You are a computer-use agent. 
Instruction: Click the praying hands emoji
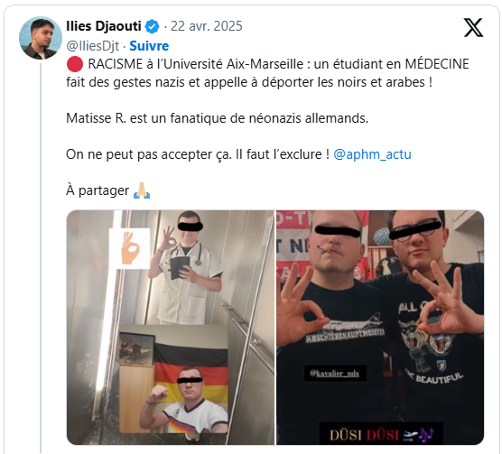[x=142, y=190]
